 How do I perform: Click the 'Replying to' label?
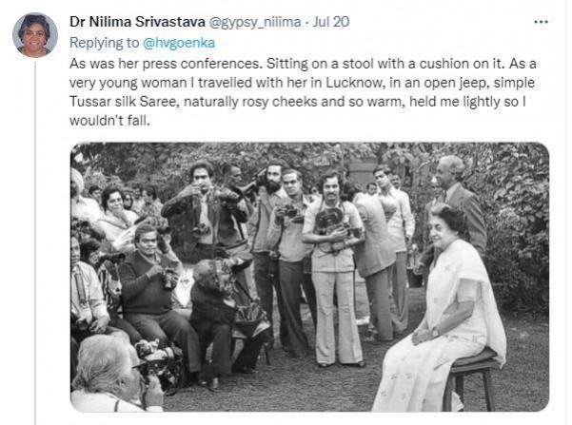point(105,42)
